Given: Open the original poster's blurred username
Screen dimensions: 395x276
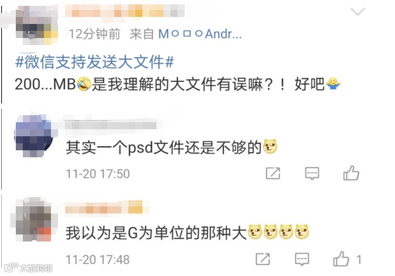Looking at the screenshot, I should pos(125,11).
